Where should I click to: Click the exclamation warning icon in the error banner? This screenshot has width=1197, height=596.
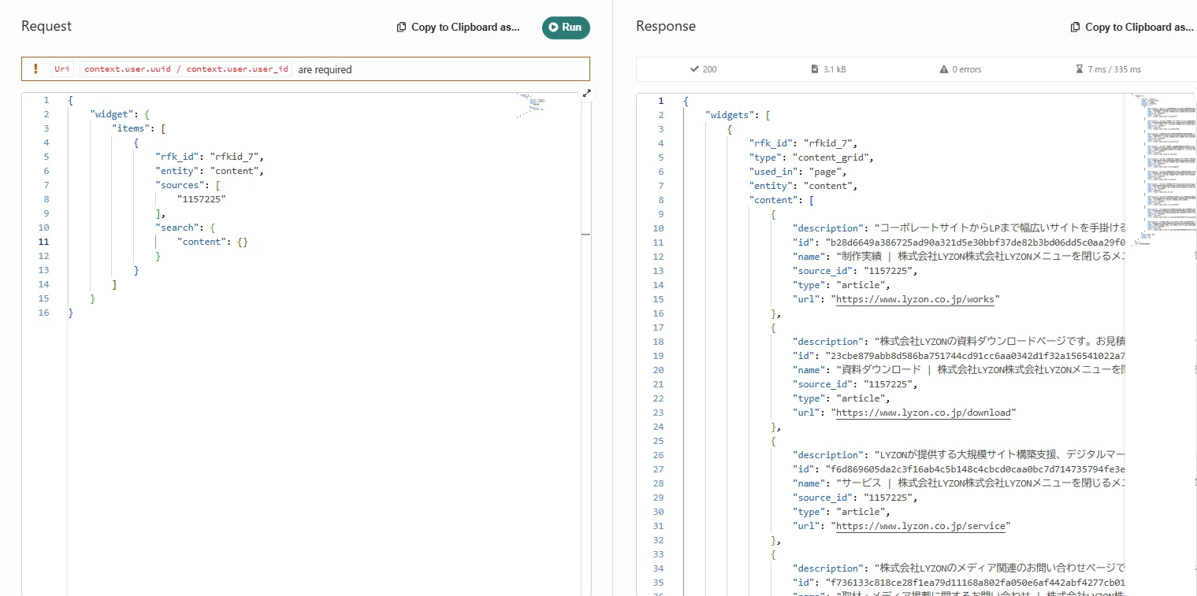[x=35, y=69]
